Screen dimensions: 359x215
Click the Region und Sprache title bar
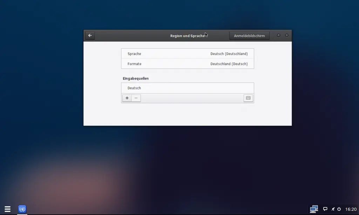point(158,36)
